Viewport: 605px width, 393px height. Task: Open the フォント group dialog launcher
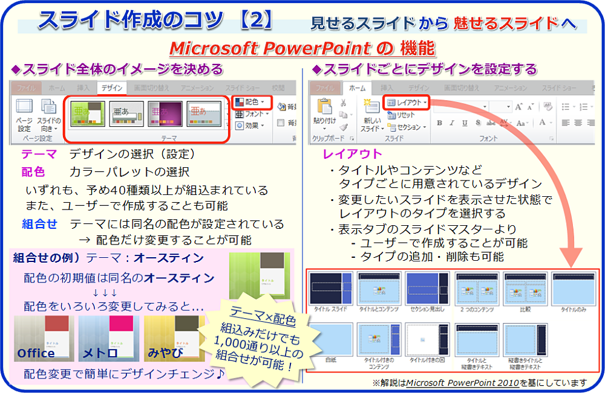[x=551, y=138]
